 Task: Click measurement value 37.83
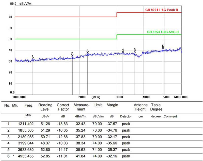81,137
